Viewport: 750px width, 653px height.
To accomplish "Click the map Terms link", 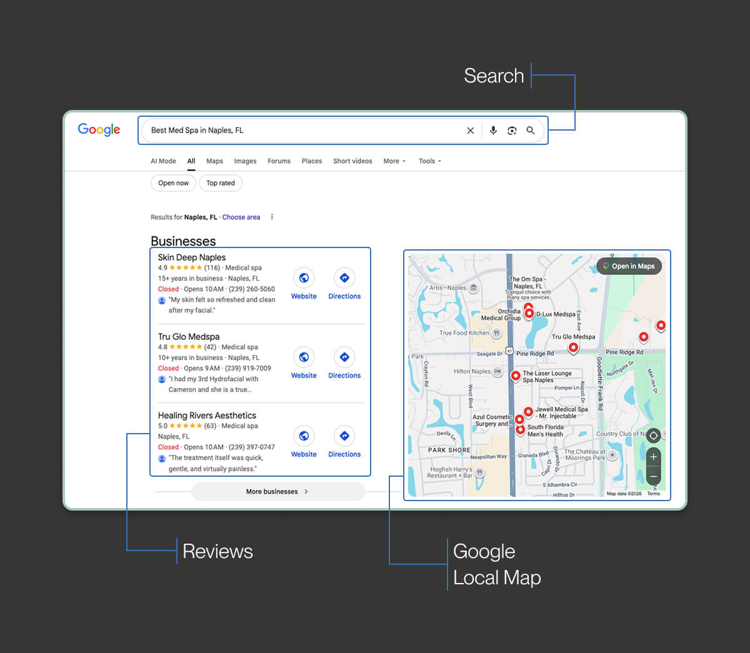I will point(653,494).
